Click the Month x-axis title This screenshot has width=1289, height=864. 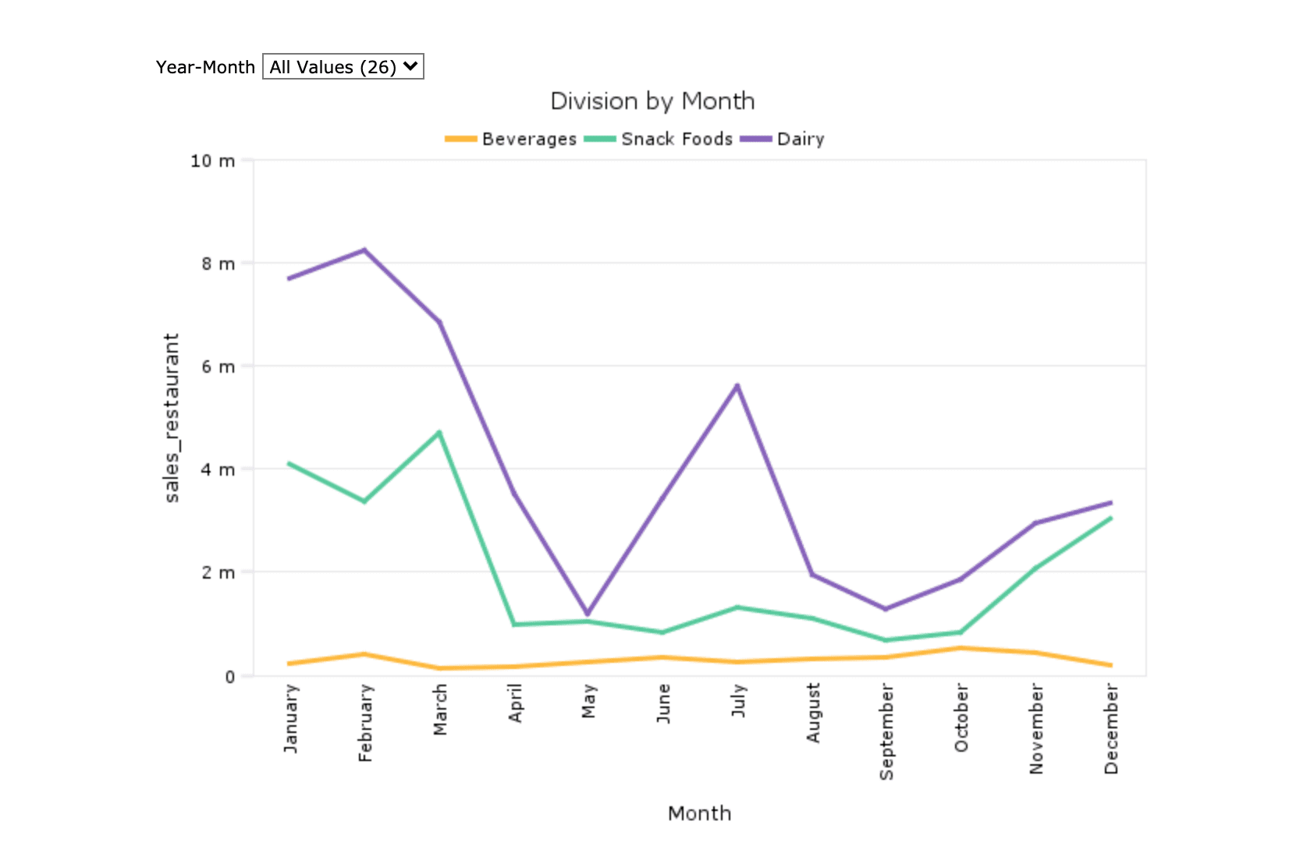pyautogui.click(x=699, y=813)
